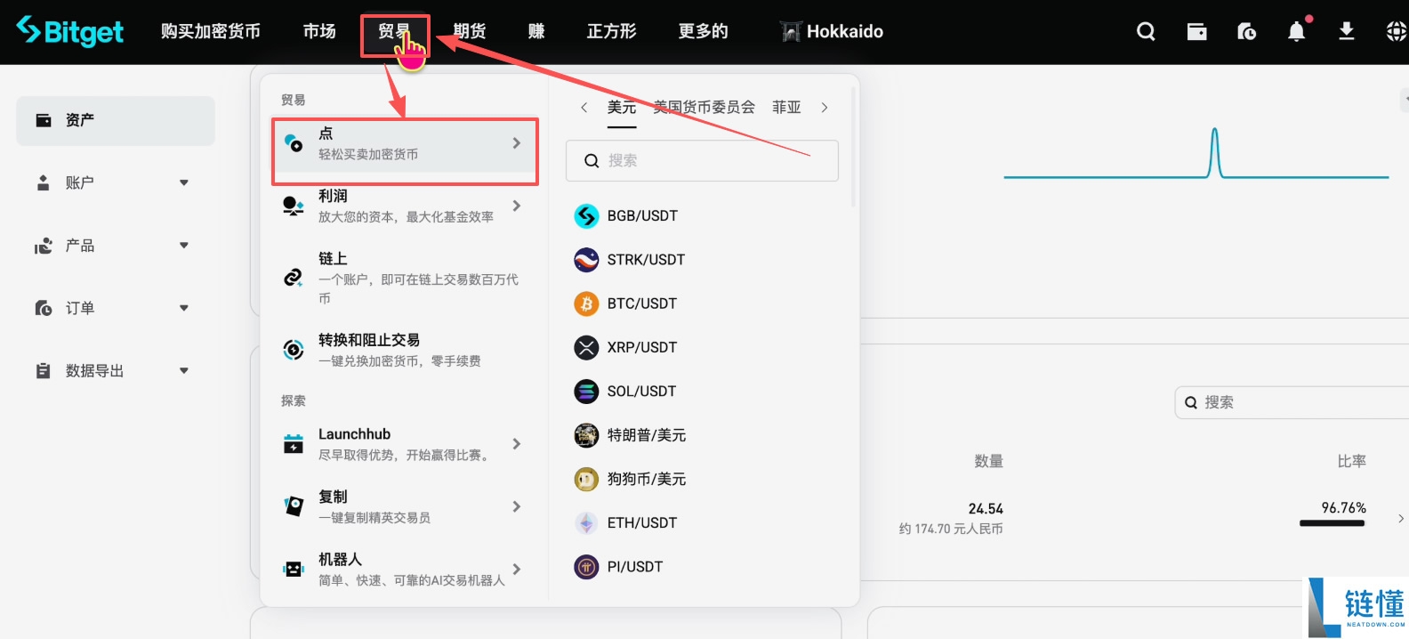1409x639 pixels.
Task: Open the 市场 menu
Action: click(319, 31)
